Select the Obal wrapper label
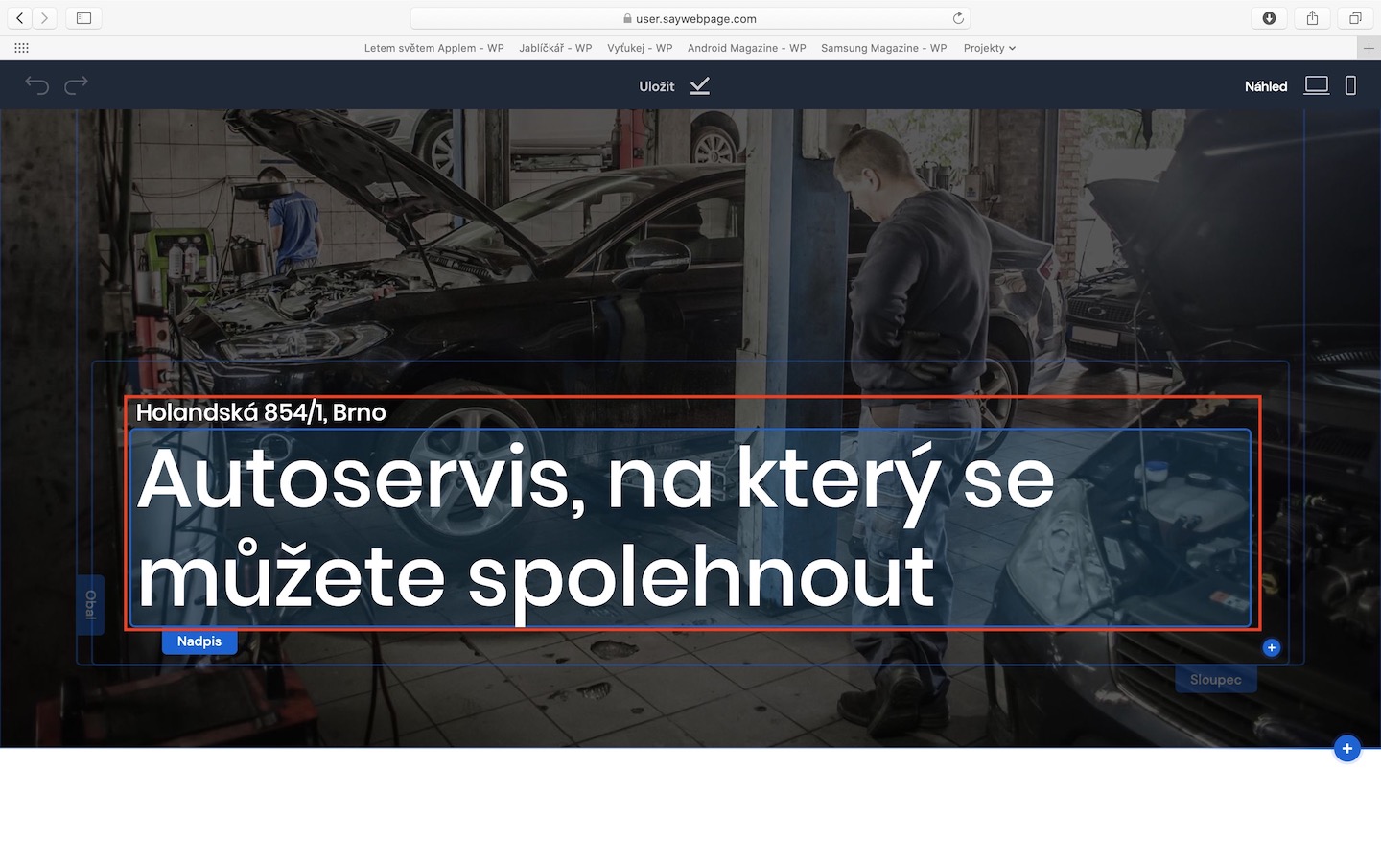The image size is (1381, 863). tap(90, 605)
